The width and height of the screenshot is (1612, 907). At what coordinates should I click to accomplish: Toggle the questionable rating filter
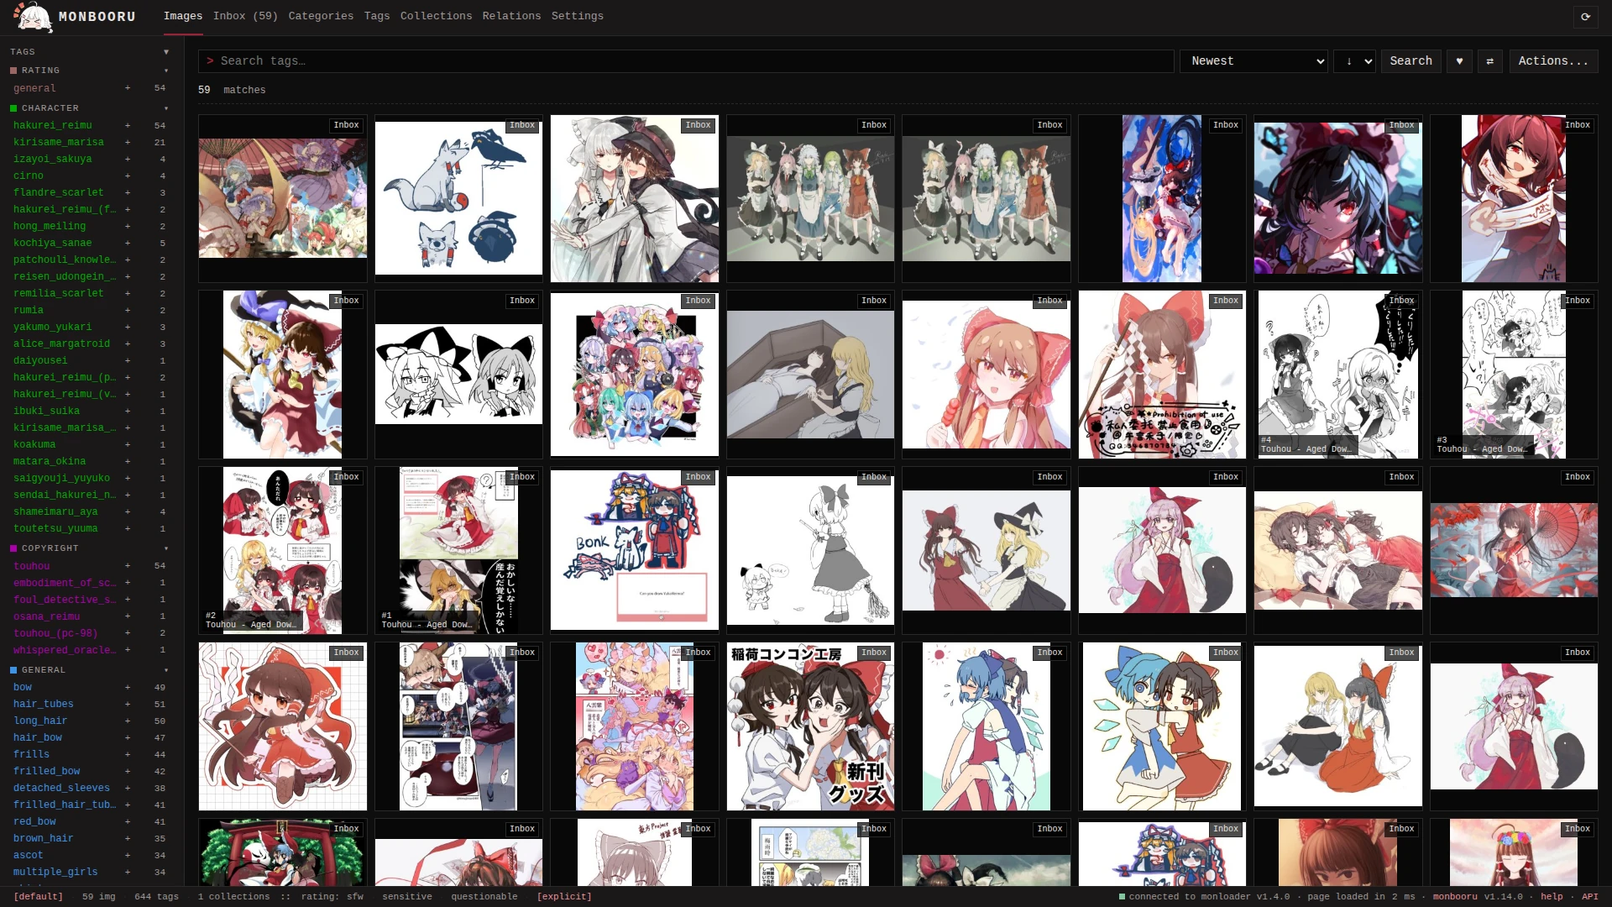484,897
